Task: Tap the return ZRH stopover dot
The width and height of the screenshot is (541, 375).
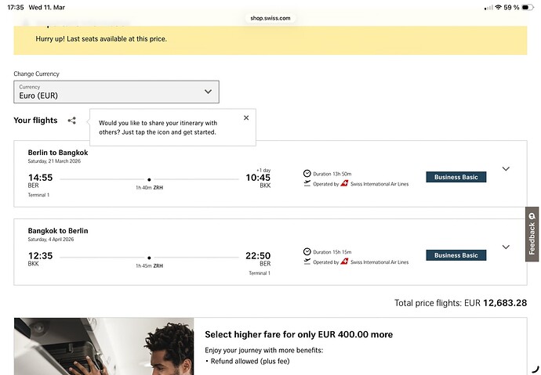Action: [149, 258]
